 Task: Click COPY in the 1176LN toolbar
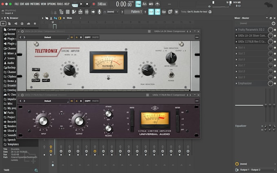(88, 101)
